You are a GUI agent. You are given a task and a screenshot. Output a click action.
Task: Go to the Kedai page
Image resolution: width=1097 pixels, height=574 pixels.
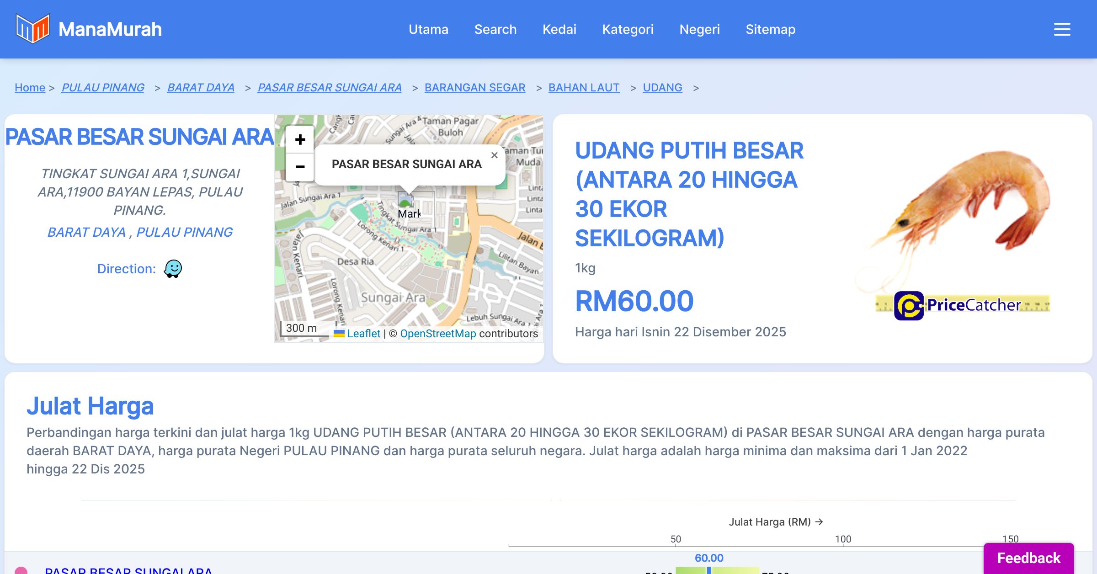(x=559, y=29)
